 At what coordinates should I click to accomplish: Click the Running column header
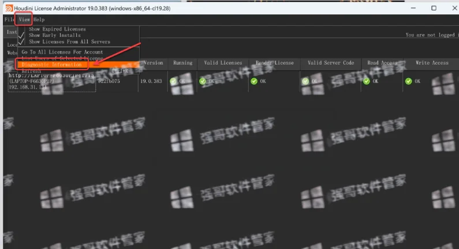click(x=182, y=63)
